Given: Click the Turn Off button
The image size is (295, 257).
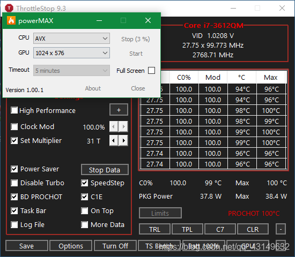Looking at the screenshot, I should (x=115, y=246).
